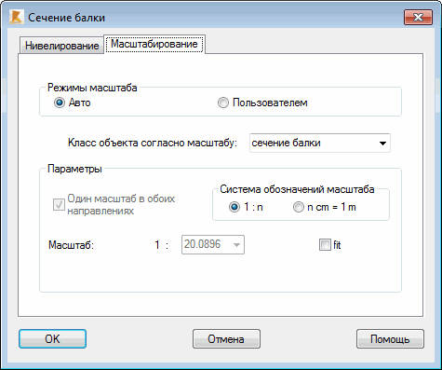Image resolution: width=442 pixels, height=370 pixels.
Task: Select the Масштабирование tab
Action: 154,44
